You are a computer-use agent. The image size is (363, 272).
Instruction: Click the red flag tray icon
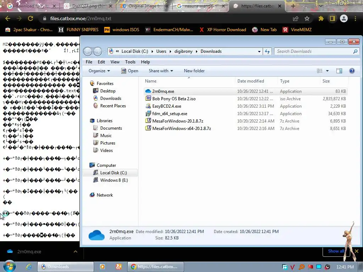[311, 267]
